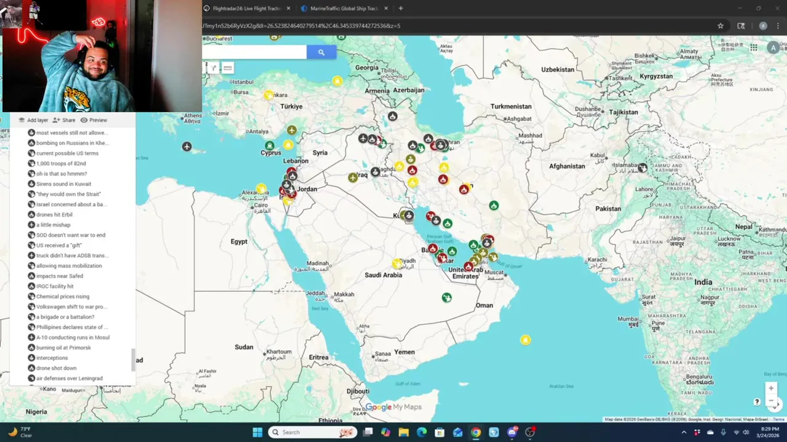
Task: Click the map marker next to Islamabad
Action: (643, 168)
